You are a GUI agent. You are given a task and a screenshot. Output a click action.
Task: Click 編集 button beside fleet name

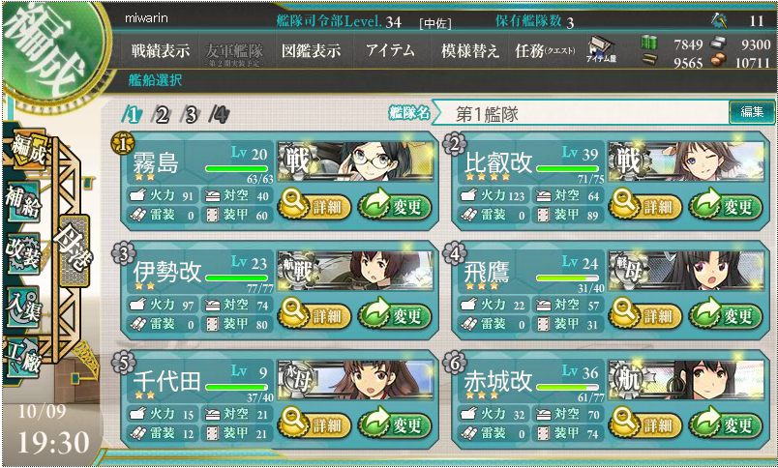click(751, 112)
